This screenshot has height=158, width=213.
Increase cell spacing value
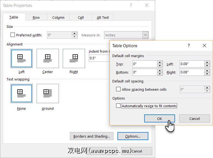tap(207, 88)
